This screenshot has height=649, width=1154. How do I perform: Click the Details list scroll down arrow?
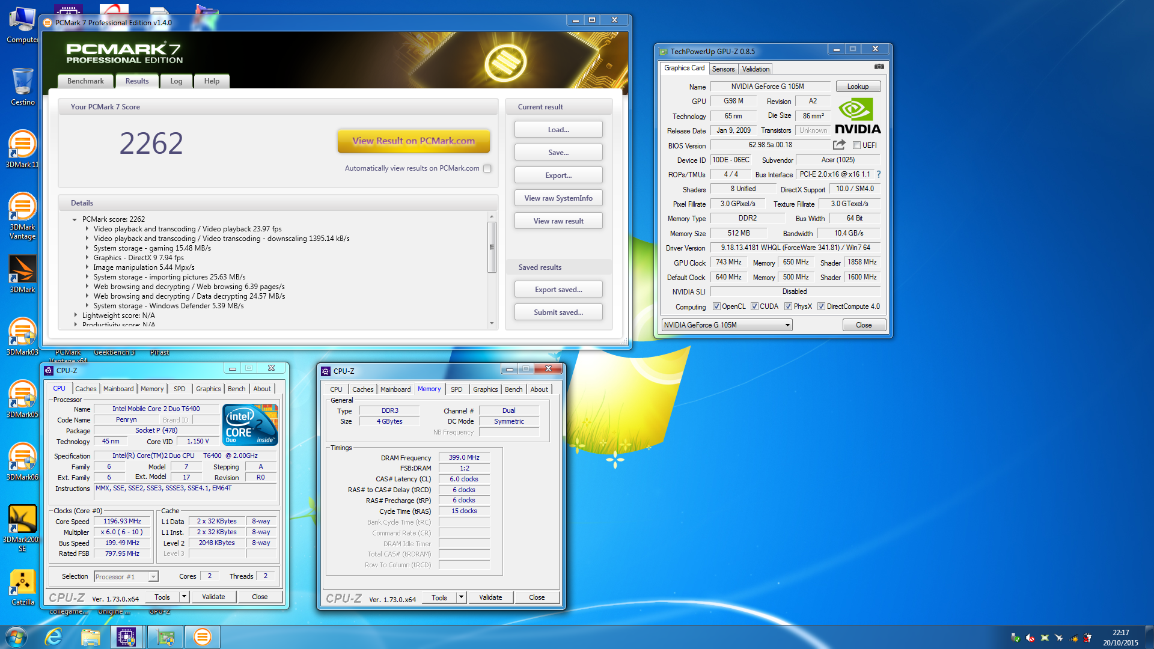pos(492,323)
